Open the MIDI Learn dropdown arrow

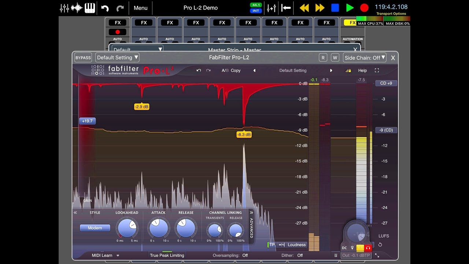click(118, 256)
